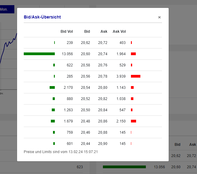Select bid price 20,58
Viewport: 197px width, 174px height.
[86, 65]
